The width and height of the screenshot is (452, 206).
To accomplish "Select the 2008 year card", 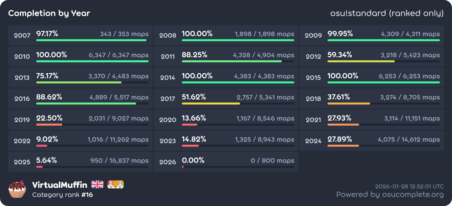I will pos(226,35).
